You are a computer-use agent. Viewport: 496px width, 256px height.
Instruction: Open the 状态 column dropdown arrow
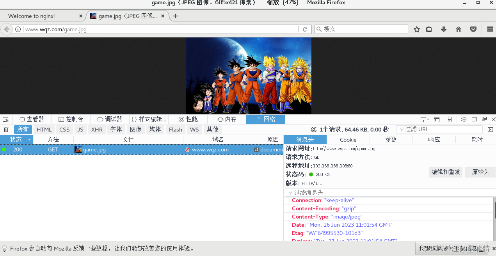pyautogui.click(x=29, y=139)
